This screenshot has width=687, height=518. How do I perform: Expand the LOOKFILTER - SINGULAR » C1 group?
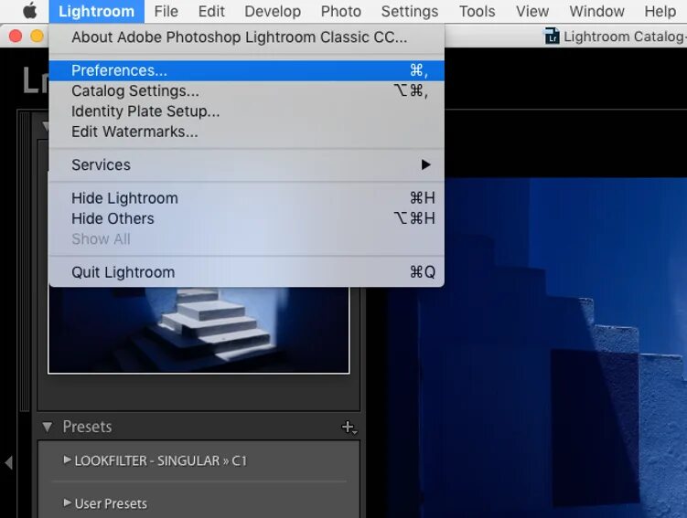(x=67, y=460)
